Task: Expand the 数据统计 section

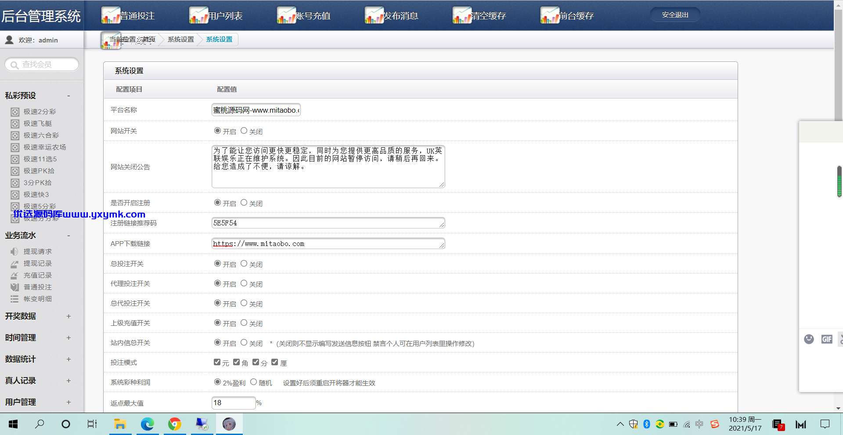Action: [x=68, y=359]
